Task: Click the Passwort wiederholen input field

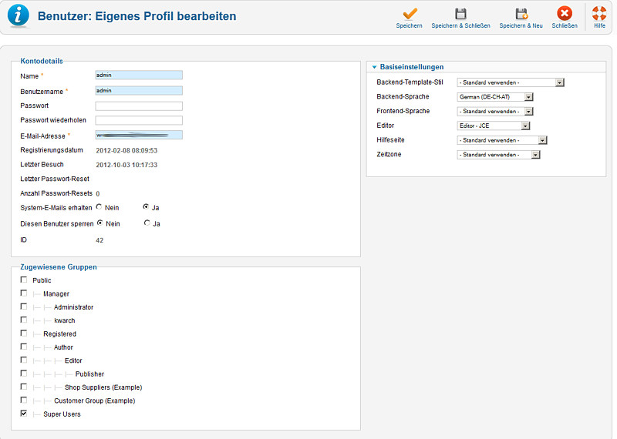Action: (139, 120)
